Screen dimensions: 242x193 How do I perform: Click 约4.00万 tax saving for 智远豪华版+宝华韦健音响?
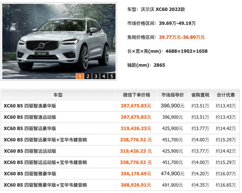coord(200,140)
